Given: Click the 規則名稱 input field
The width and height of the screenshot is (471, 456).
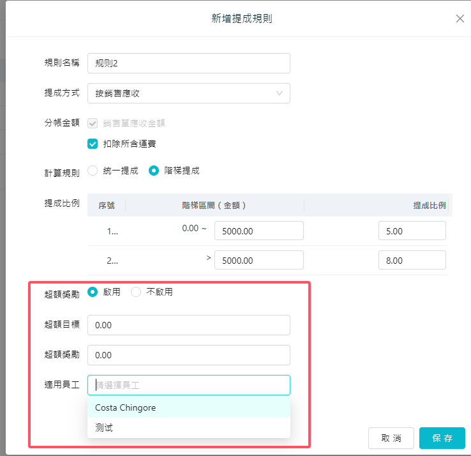Looking at the screenshot, I should click(188, 63).
